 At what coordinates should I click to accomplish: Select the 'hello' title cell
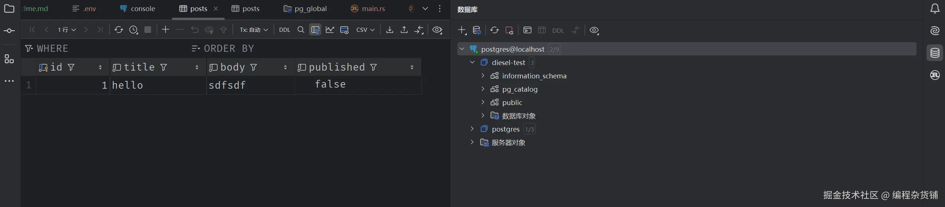click(158, 85)
